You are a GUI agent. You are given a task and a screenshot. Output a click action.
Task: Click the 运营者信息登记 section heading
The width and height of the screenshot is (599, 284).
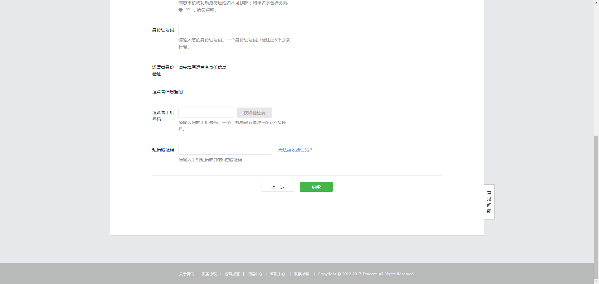167,92
